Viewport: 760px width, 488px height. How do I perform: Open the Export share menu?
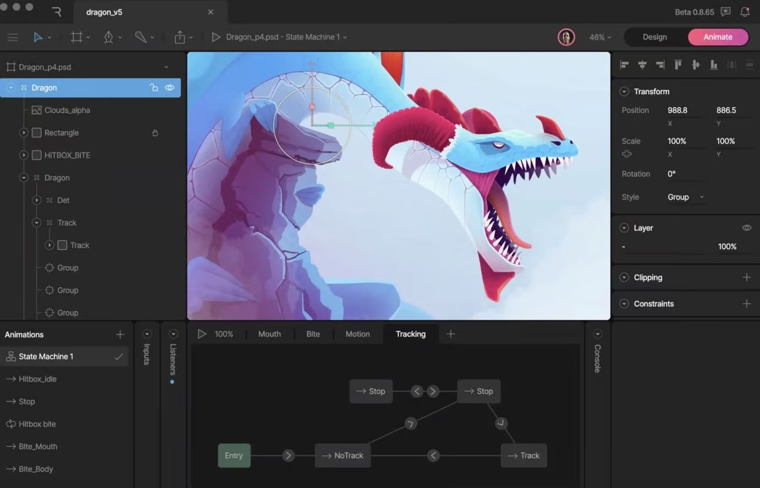tap(180, 37)
